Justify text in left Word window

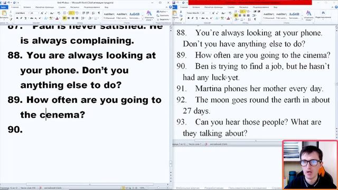77,18
